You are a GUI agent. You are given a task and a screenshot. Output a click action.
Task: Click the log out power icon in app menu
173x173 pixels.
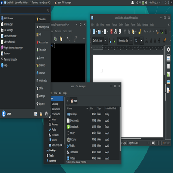[x=46, y=114]
